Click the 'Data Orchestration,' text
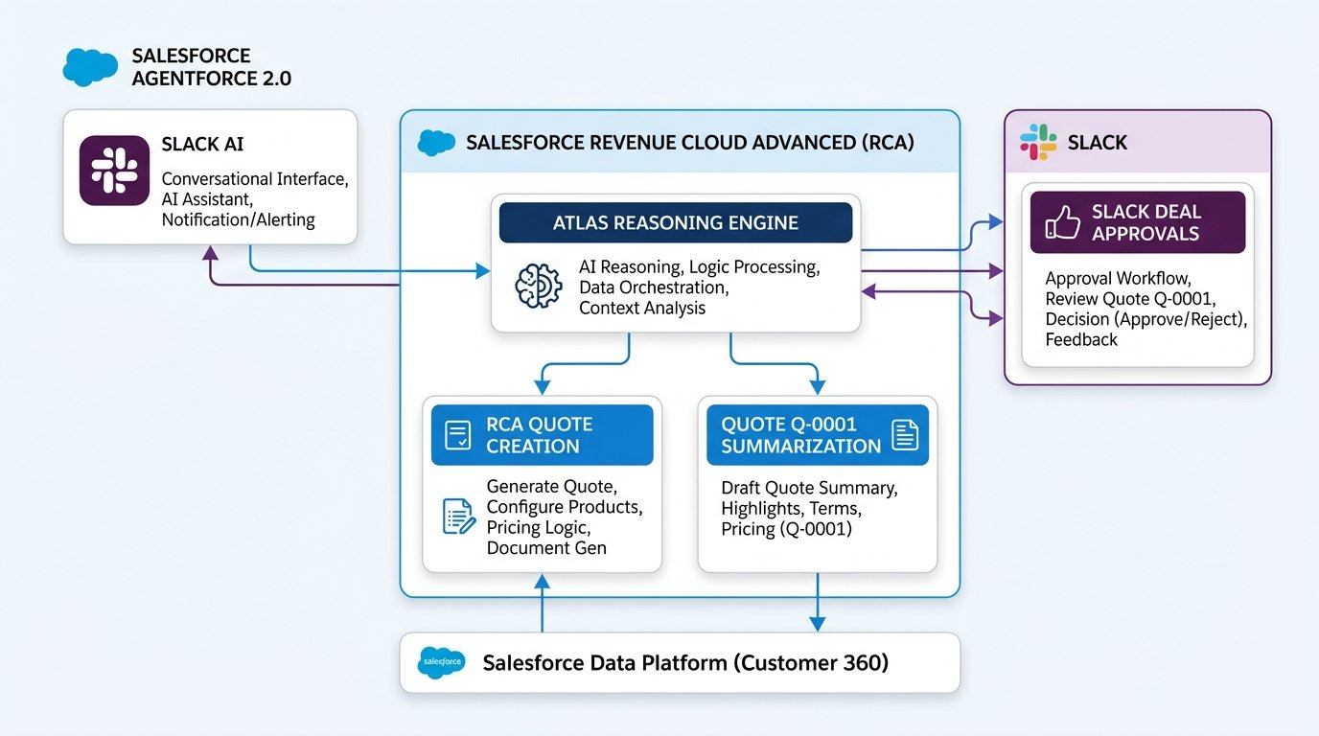The image size is (1319, 736). coord(652,287)
